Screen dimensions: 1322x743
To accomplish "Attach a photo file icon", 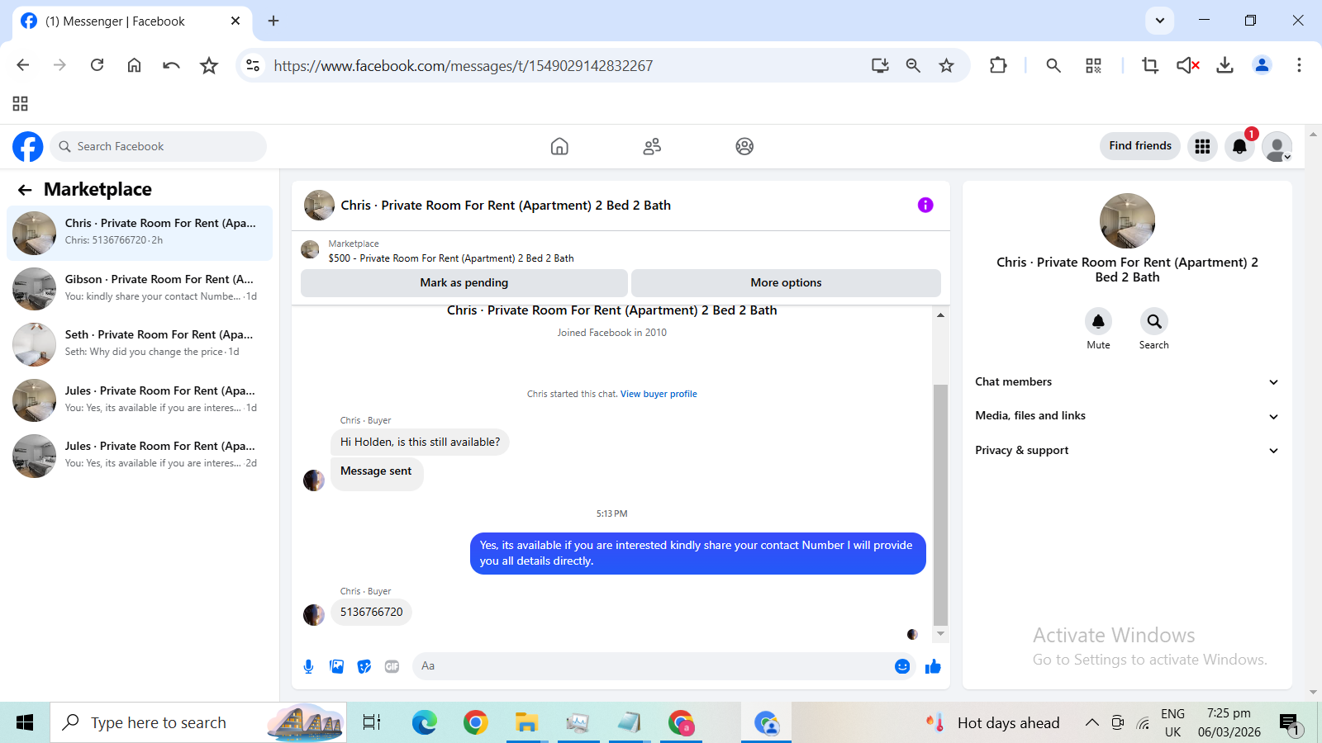I will tap(336, 666).
